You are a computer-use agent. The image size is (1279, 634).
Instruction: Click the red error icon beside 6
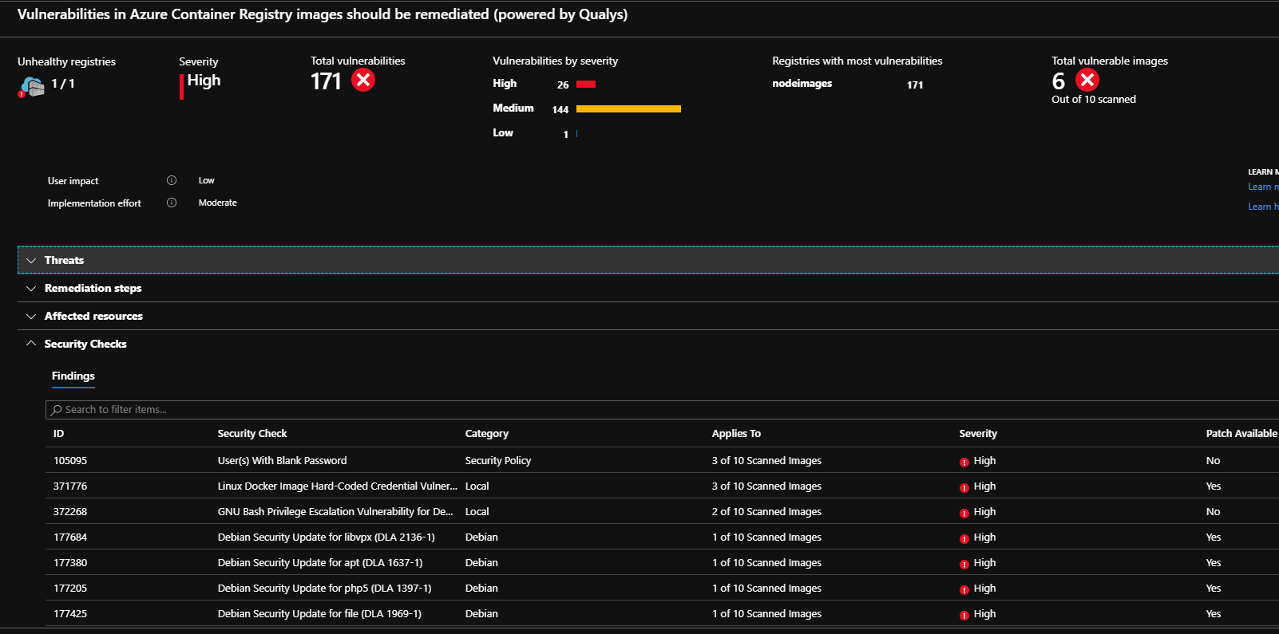point(1087,81)
